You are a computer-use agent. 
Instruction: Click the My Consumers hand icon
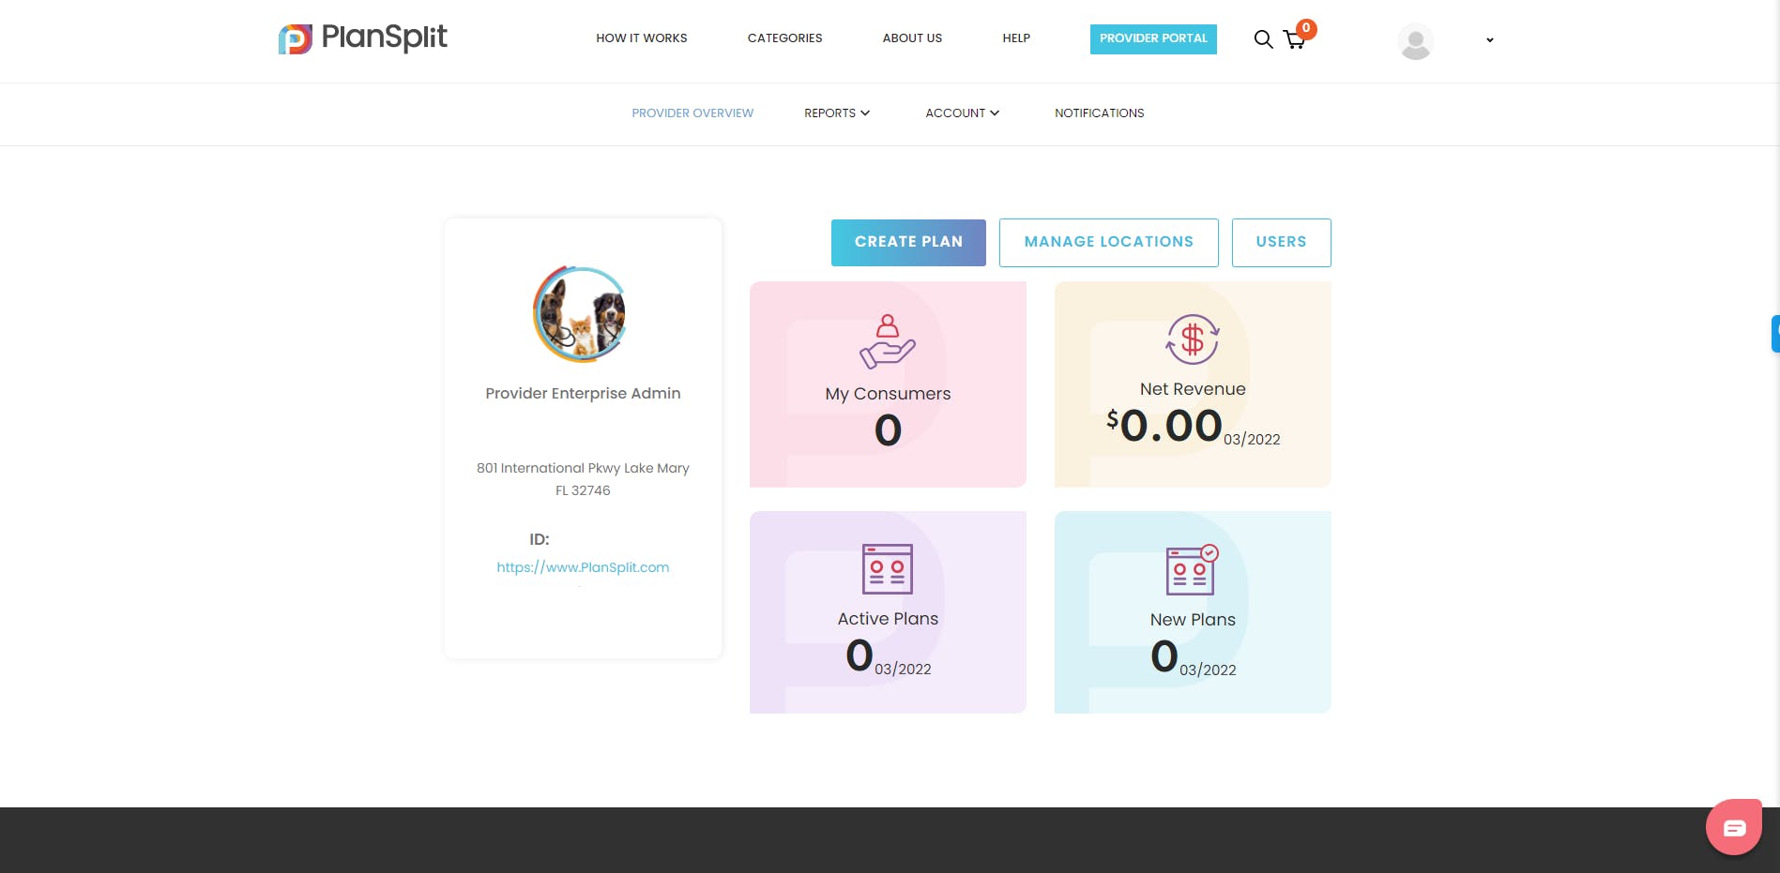click(888, 341)
